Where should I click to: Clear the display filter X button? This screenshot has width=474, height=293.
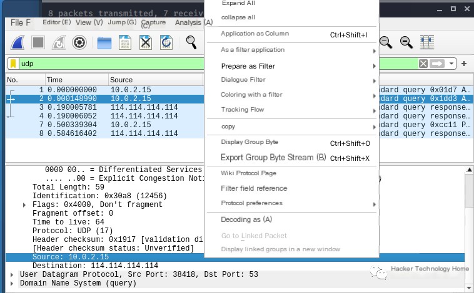pyautogui.click(x=423, y=64)
